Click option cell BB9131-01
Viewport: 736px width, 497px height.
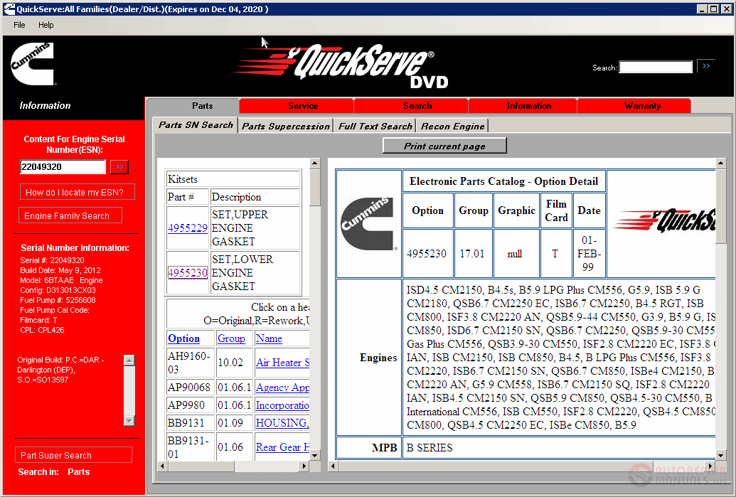coord(191,447)
